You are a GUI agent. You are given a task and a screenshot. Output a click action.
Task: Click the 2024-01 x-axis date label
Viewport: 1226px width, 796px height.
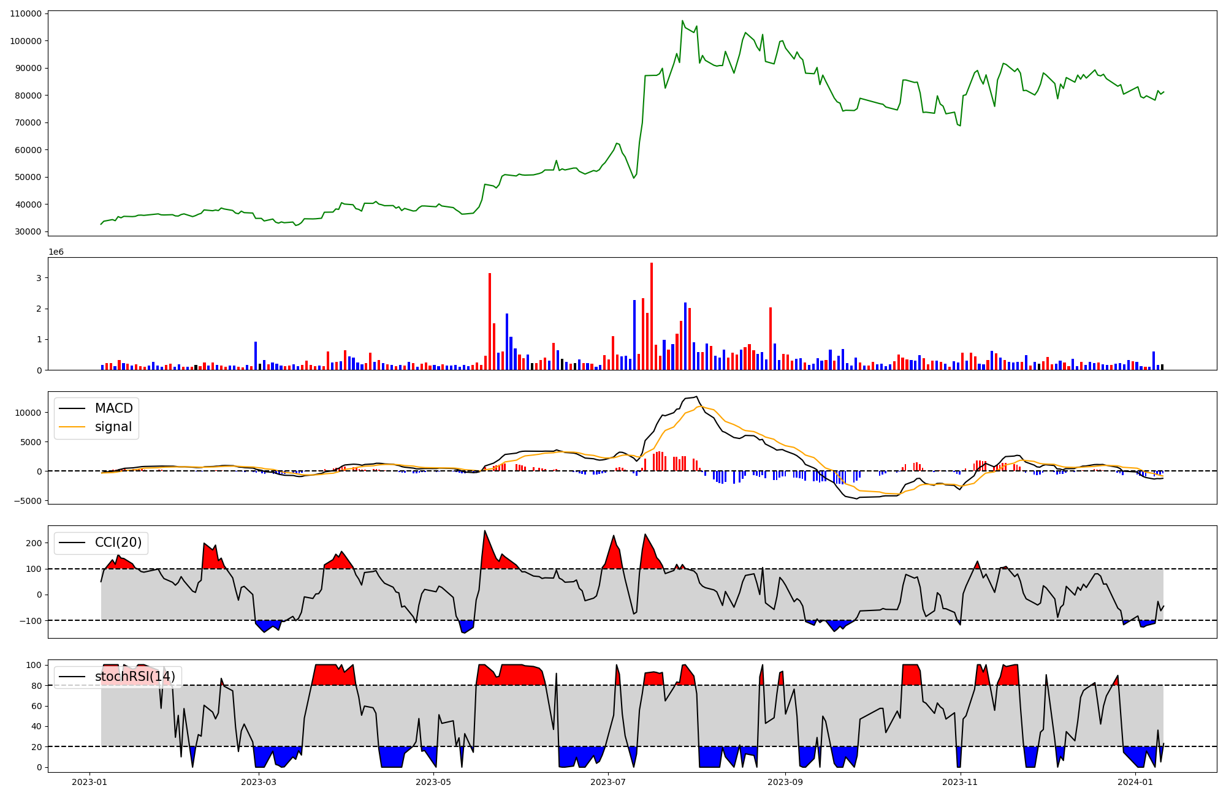tap(1135, 782)
